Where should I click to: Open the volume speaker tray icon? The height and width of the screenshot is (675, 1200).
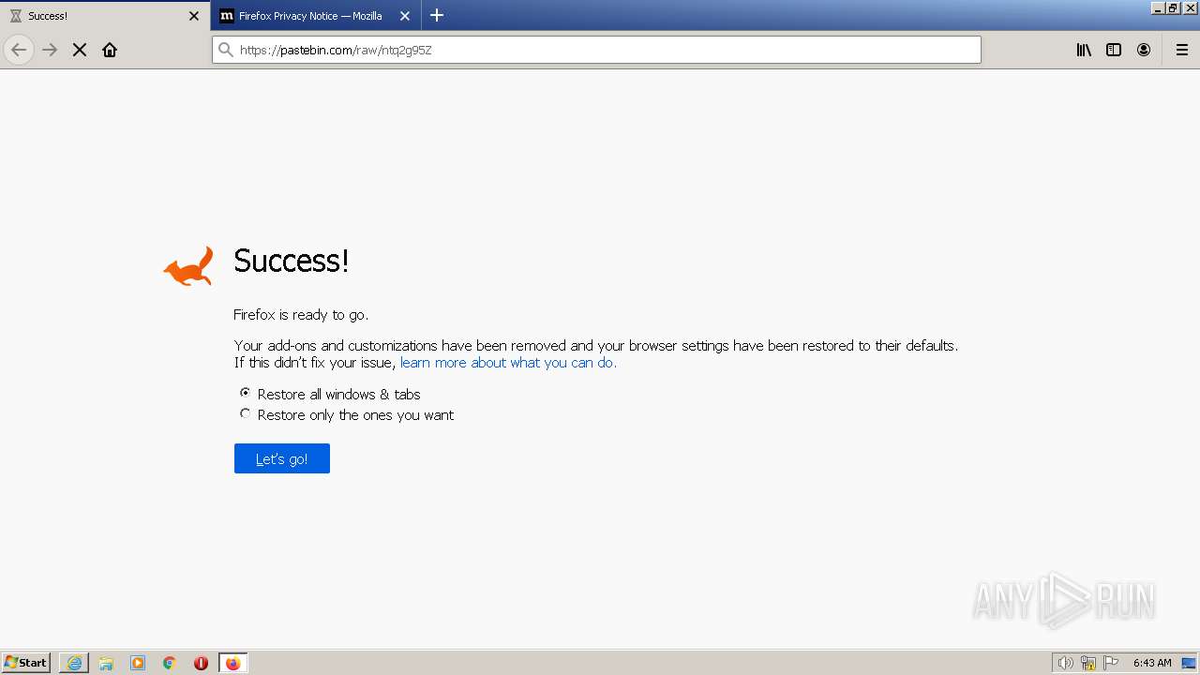point(1065,663)
